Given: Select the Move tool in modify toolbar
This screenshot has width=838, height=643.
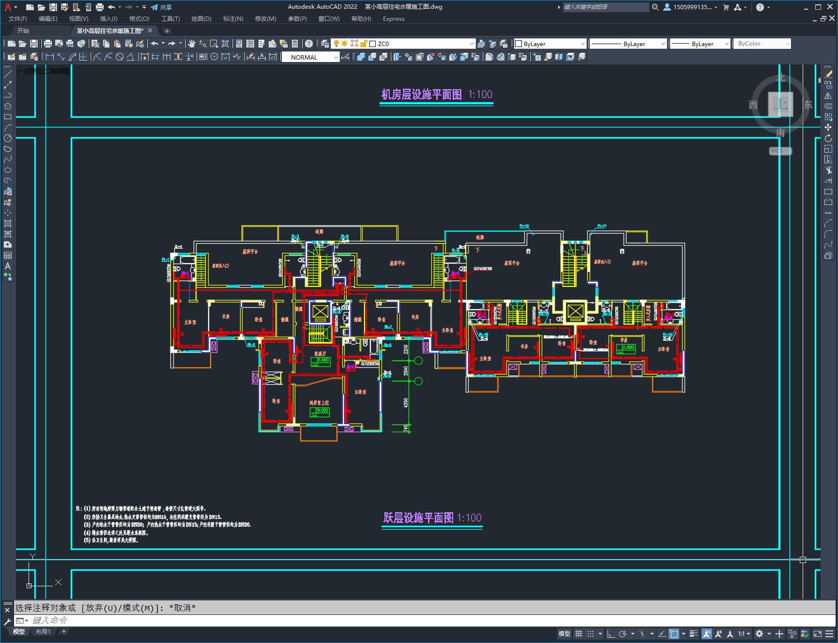Looking at the screenshot, I should (x=828, y=127).
